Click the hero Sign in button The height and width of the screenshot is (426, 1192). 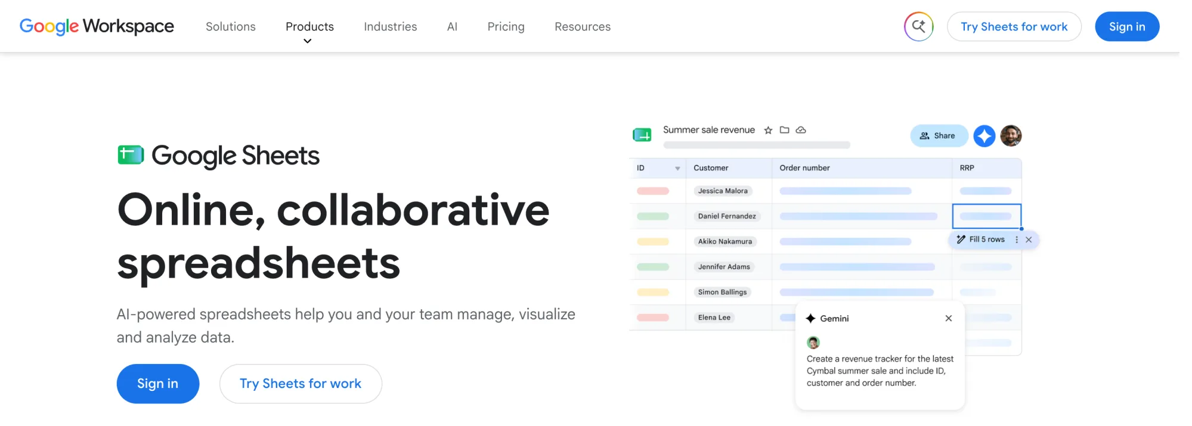158,384
